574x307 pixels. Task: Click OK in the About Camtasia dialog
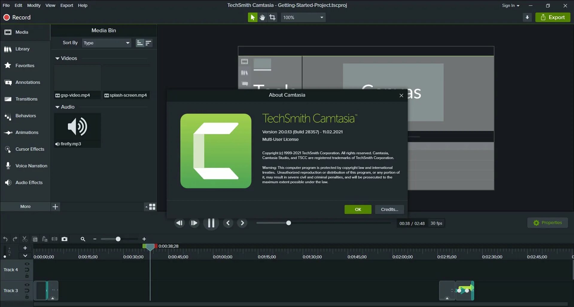(x=358, y=209)
